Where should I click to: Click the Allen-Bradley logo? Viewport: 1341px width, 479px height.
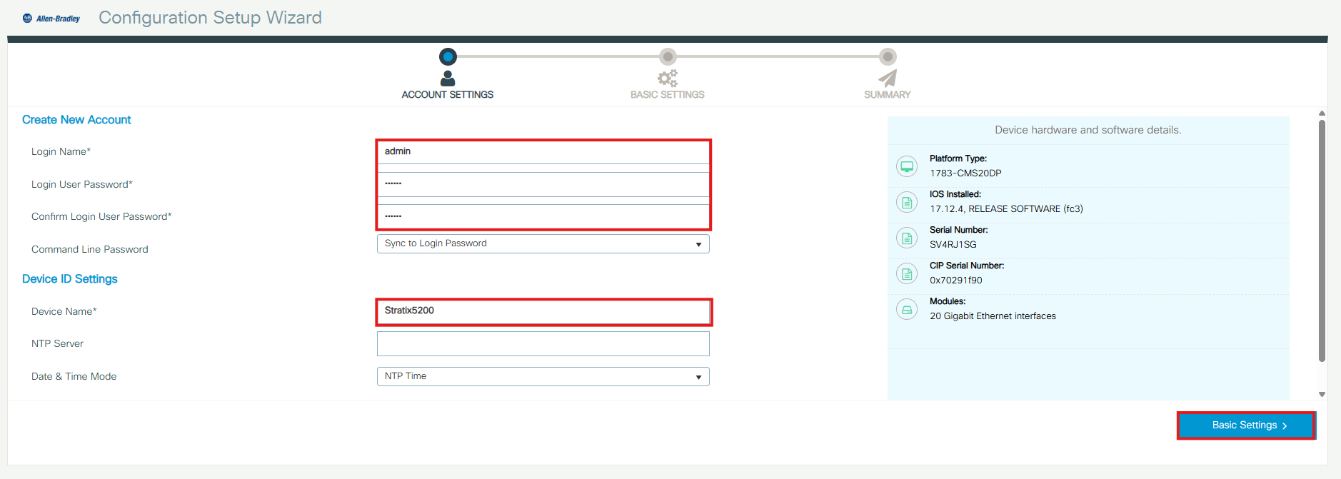[x=51, y=19]
